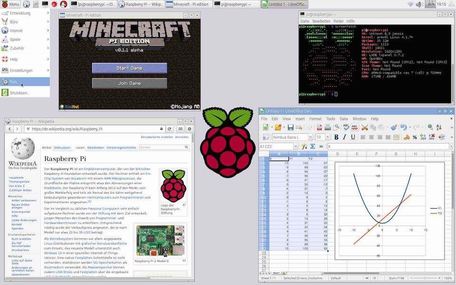Screen dimensions: 456x285
Task: Open the Nimbus Sans L font dropdown
Action: pos(310,137)
